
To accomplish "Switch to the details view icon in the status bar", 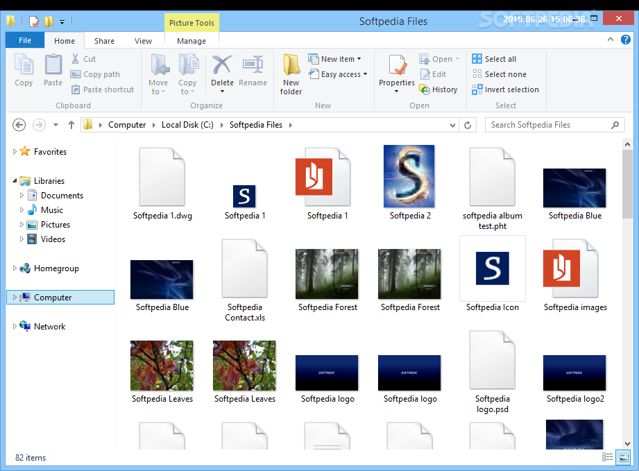I will coord(607,457).
